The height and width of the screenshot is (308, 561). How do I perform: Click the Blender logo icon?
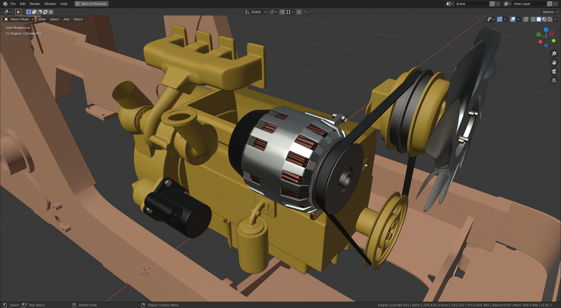click(5, 4)
